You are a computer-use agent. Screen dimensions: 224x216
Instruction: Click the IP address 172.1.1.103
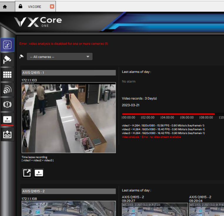(x=29, y=80)
